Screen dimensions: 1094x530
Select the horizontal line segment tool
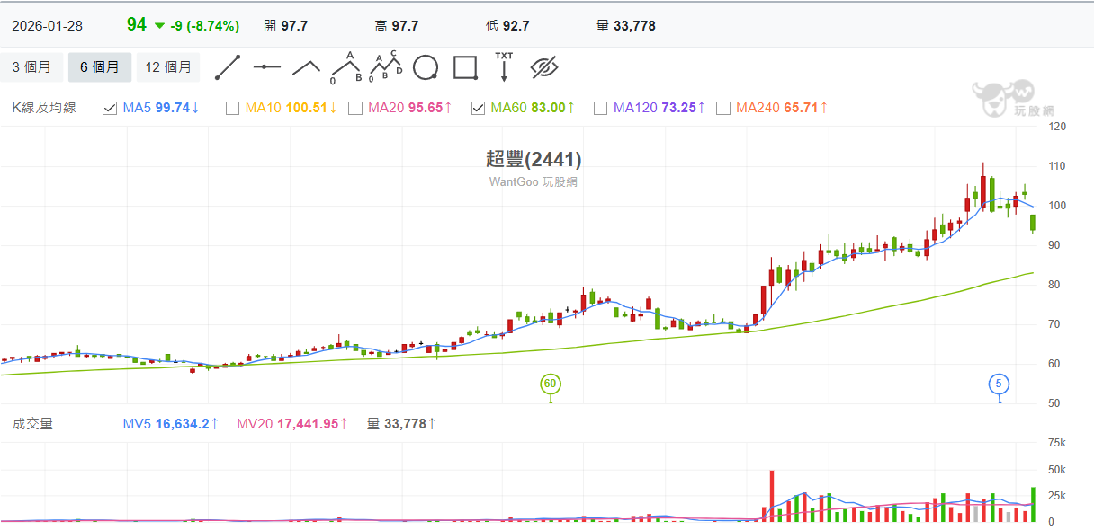[267, 67]
